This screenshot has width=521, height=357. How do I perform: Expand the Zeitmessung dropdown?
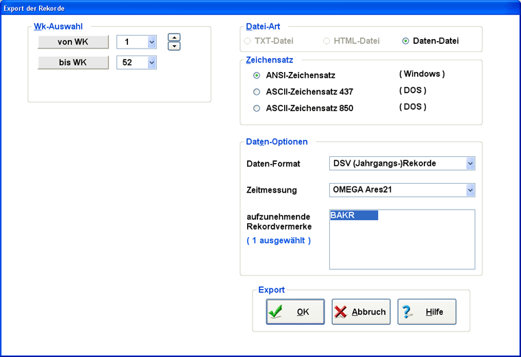[470, 190]
